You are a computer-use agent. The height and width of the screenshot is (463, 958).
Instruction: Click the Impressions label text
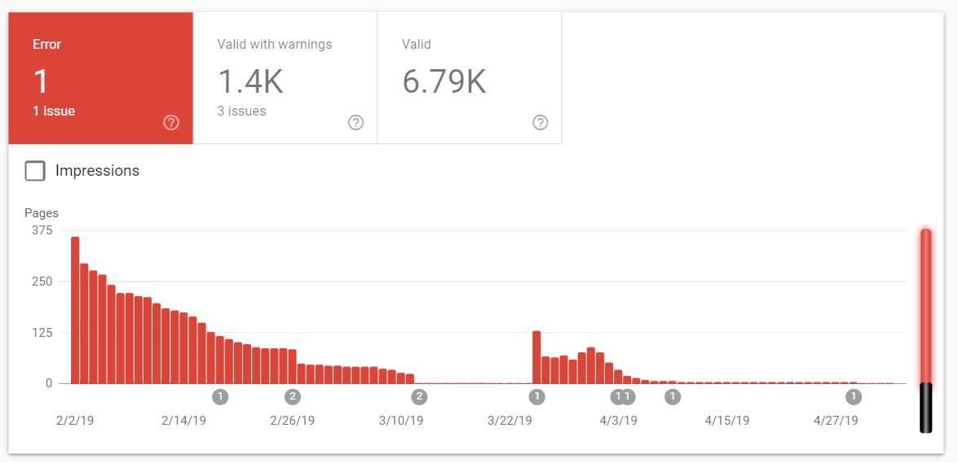point(97,171)
